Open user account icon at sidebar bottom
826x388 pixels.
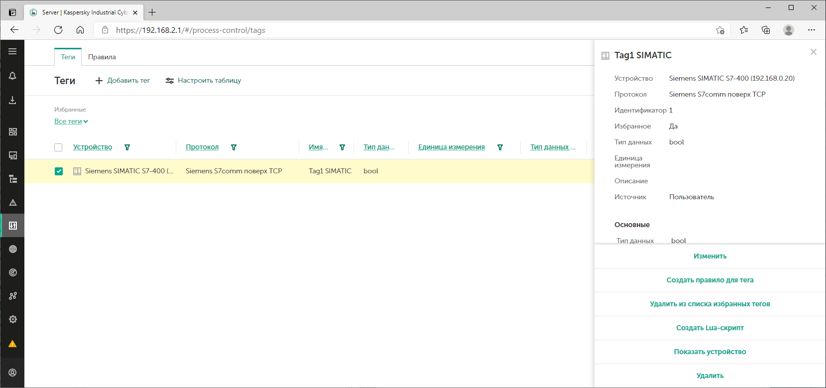coord(12,373)
